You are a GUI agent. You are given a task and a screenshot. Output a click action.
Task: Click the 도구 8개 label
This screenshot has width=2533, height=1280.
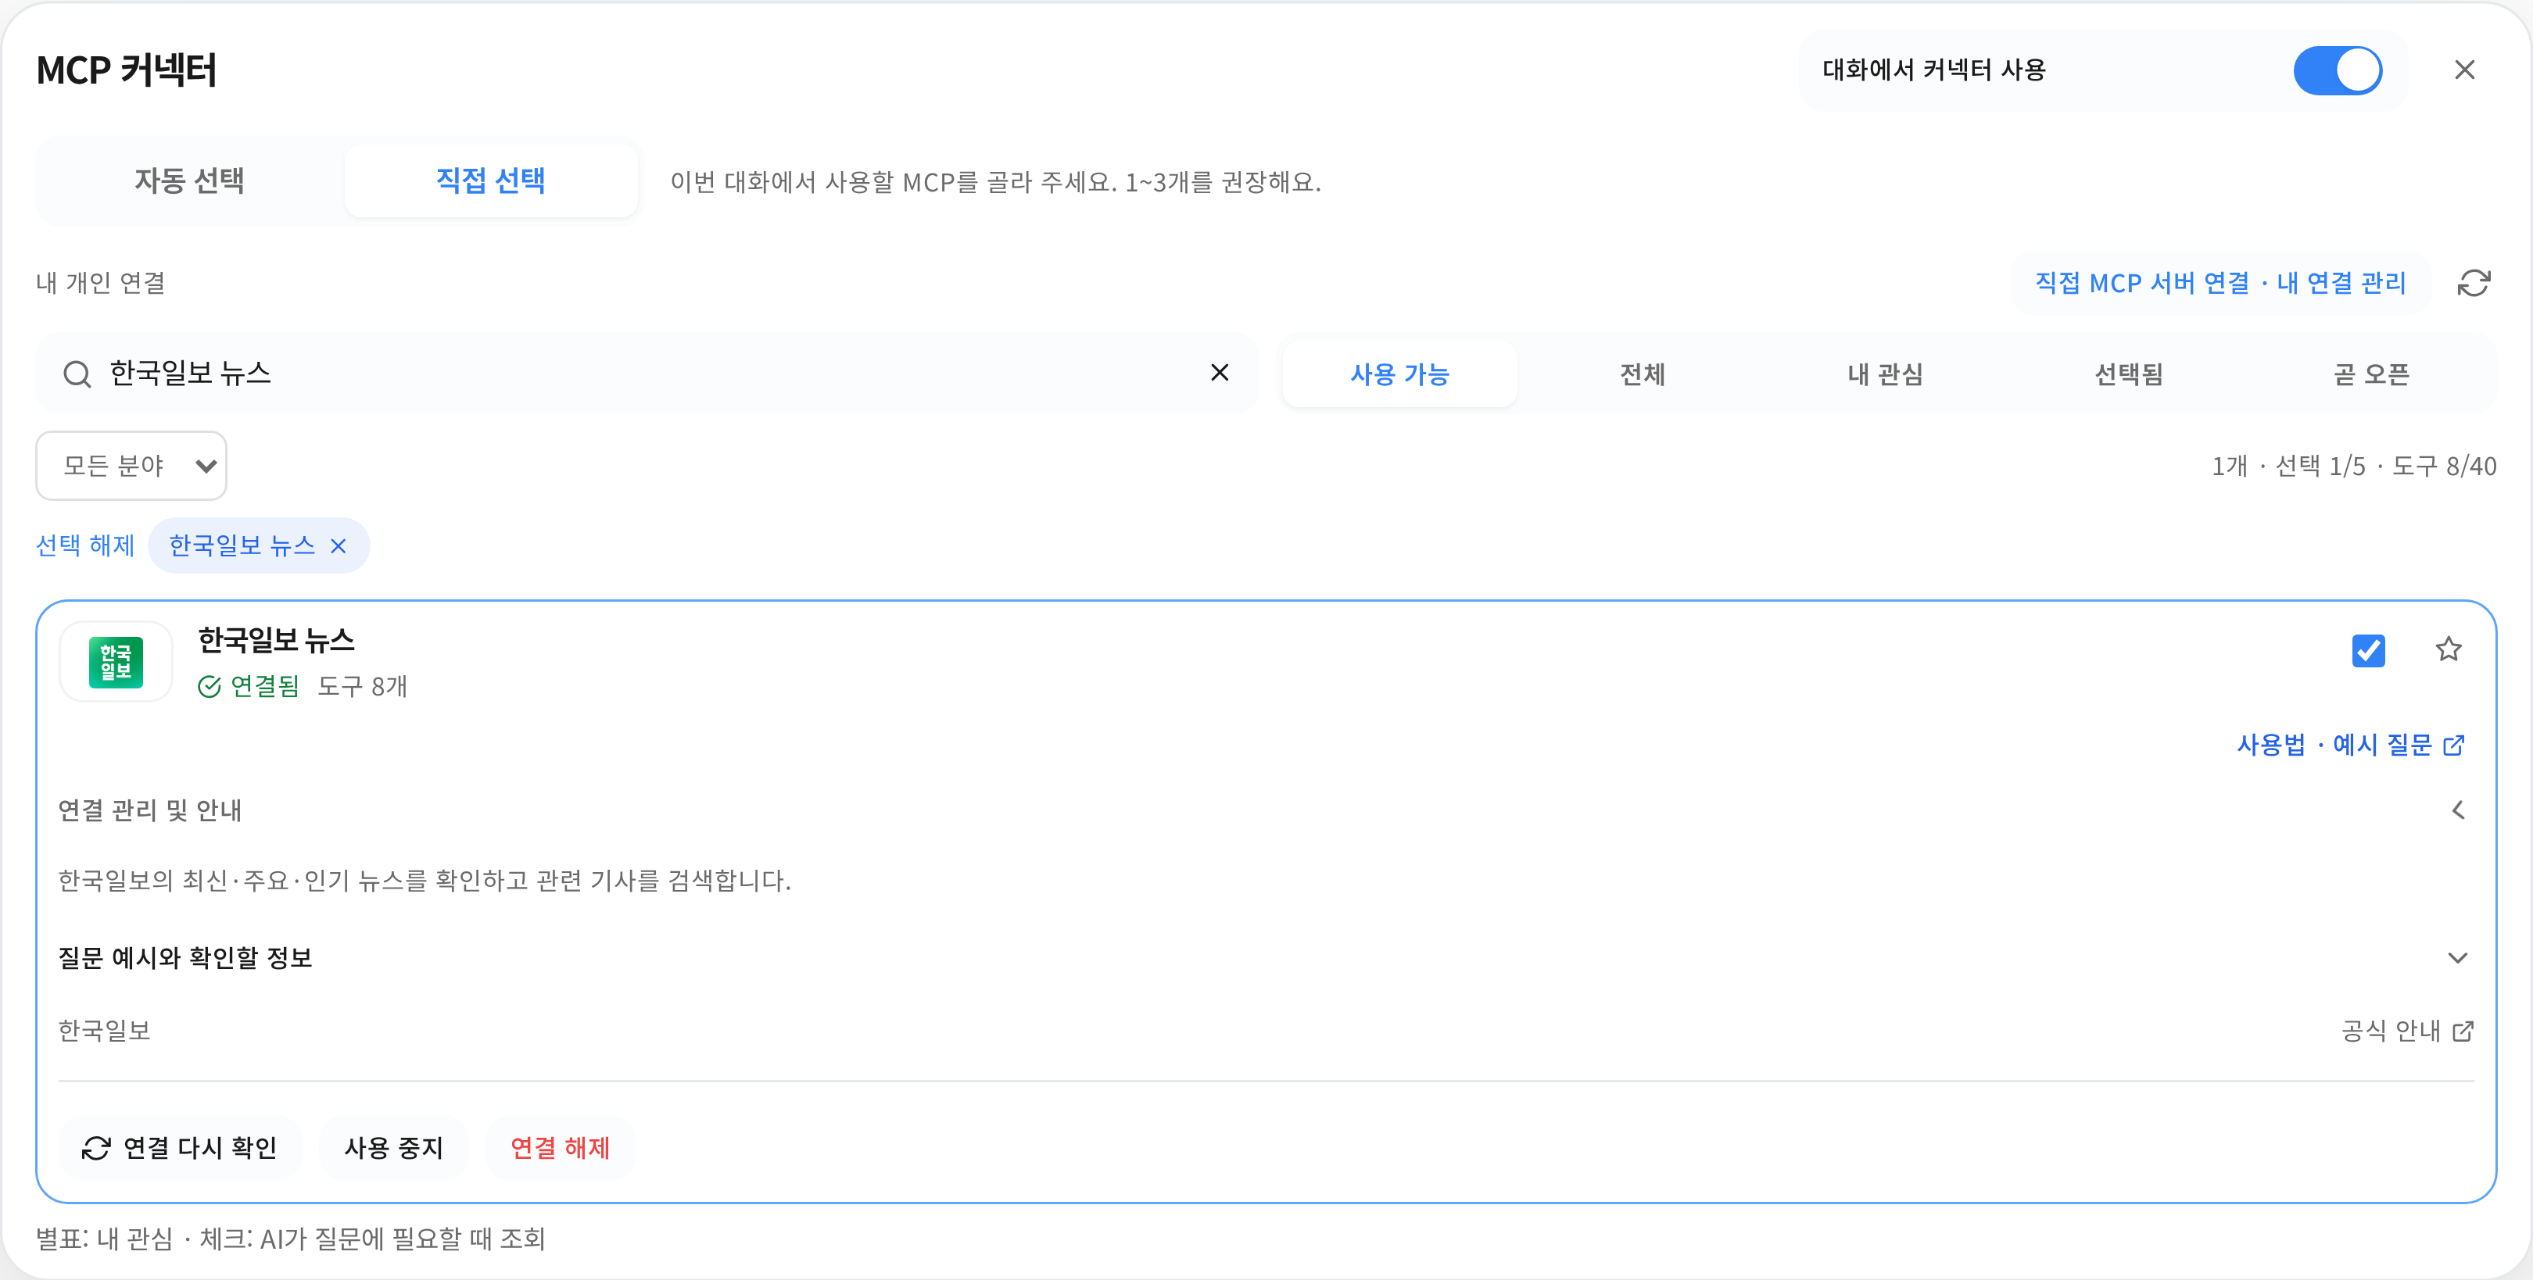362,686
